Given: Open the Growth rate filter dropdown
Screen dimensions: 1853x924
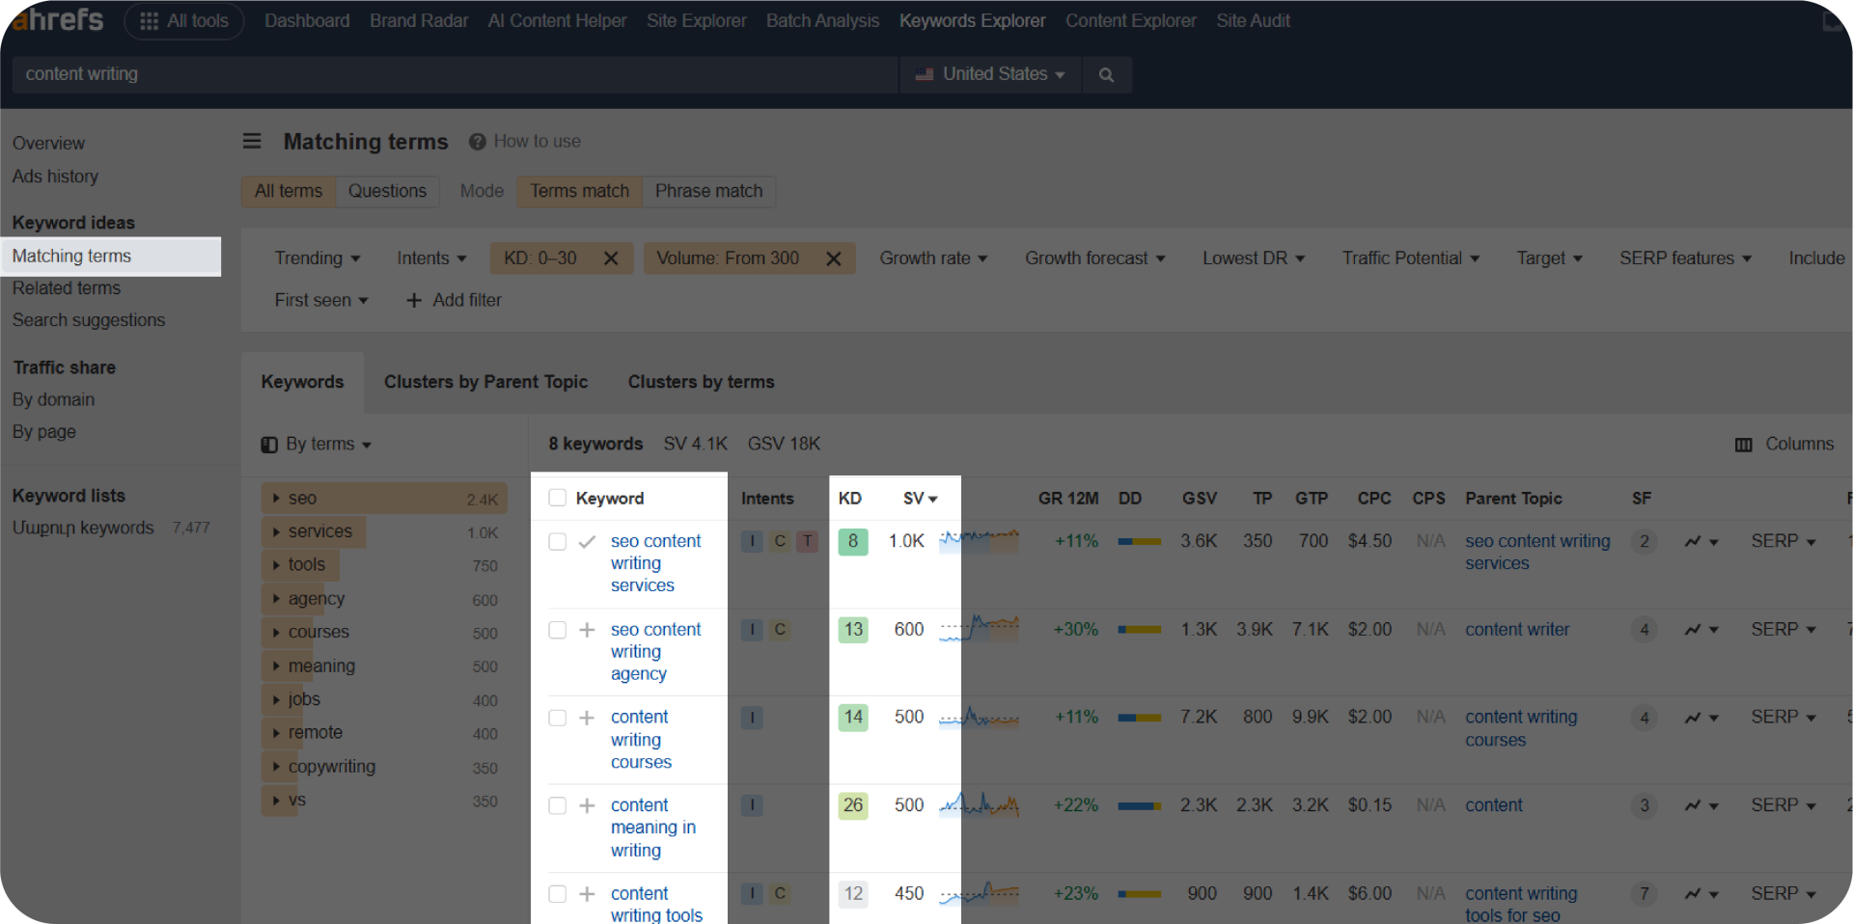Looking at the screenshot, I should tap(933, 258).
